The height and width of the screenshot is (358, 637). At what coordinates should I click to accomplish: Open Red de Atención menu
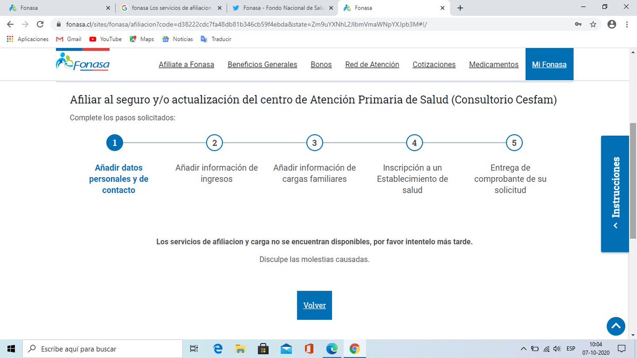coord(372,64)
